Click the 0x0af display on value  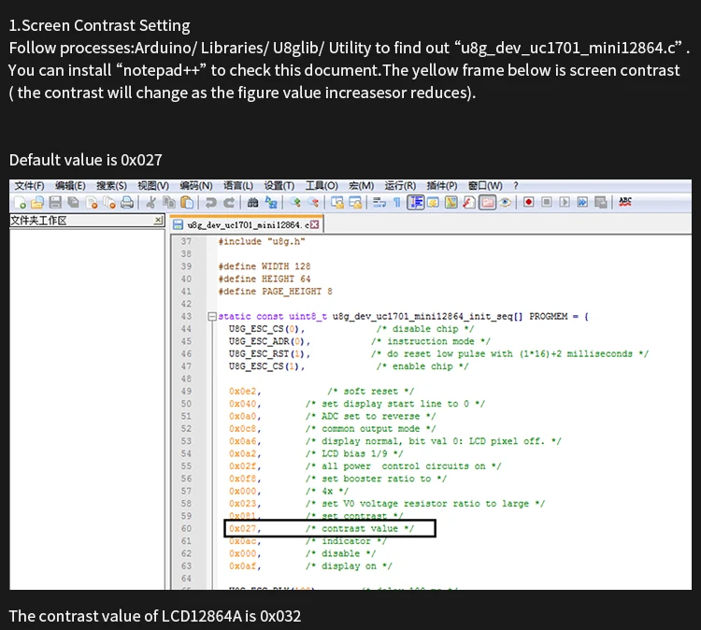pyautogui.click(x=243, y=566)
